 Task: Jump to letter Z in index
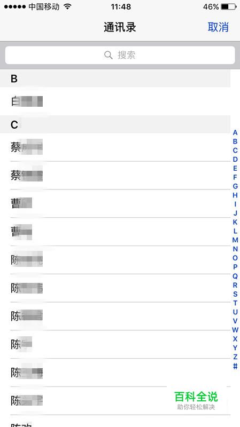coord(235,357)
